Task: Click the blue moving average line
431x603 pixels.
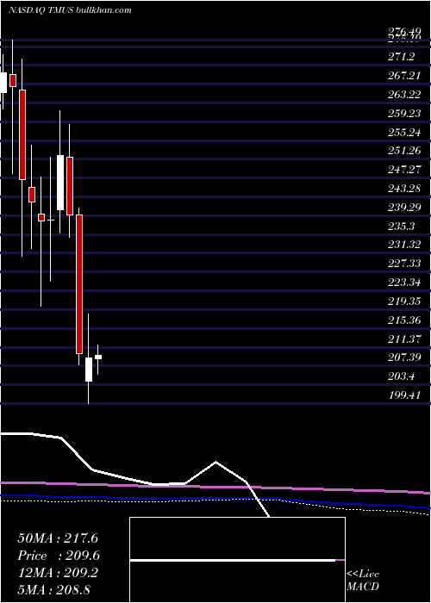Action: pyautogui.click(x=215, y=499)
